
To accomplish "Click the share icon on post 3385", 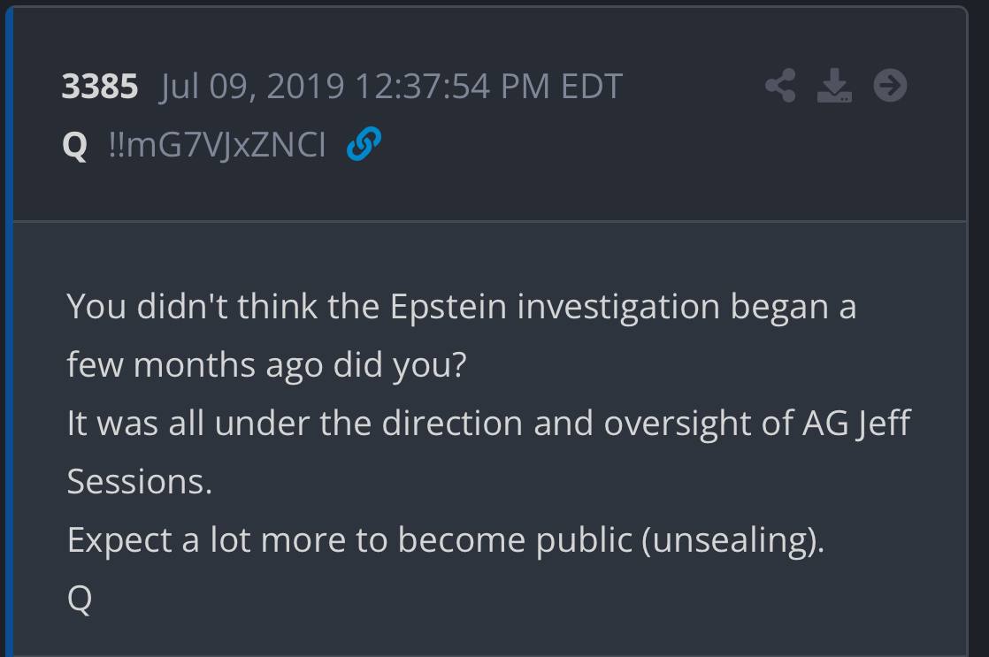I will [779, 86].
